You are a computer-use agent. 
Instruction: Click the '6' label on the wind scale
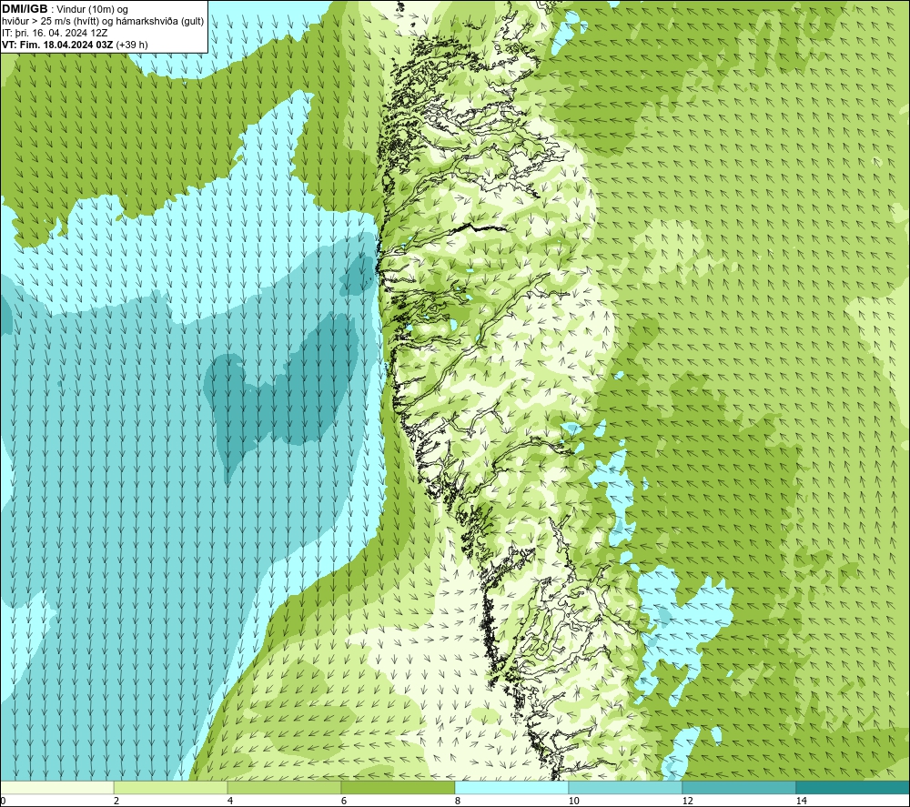(344, 801)
